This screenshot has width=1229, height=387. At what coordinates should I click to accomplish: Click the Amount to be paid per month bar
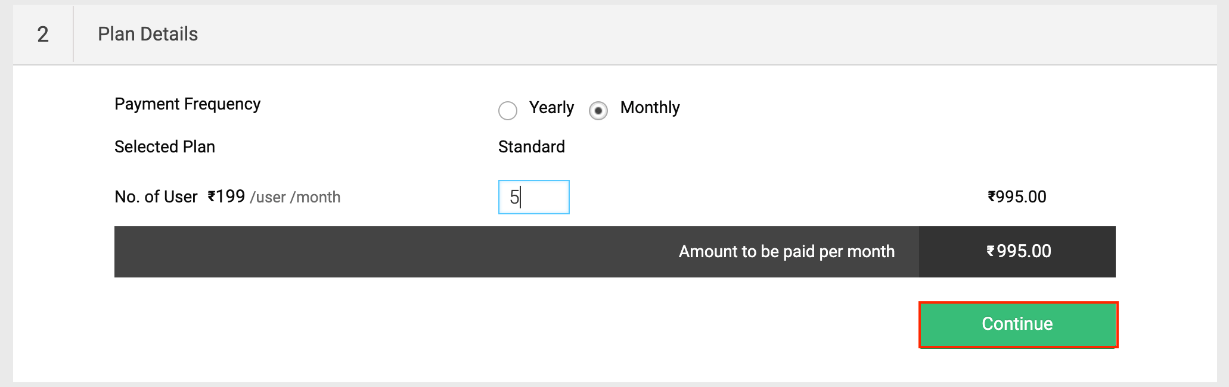click(x=787, y=251)
